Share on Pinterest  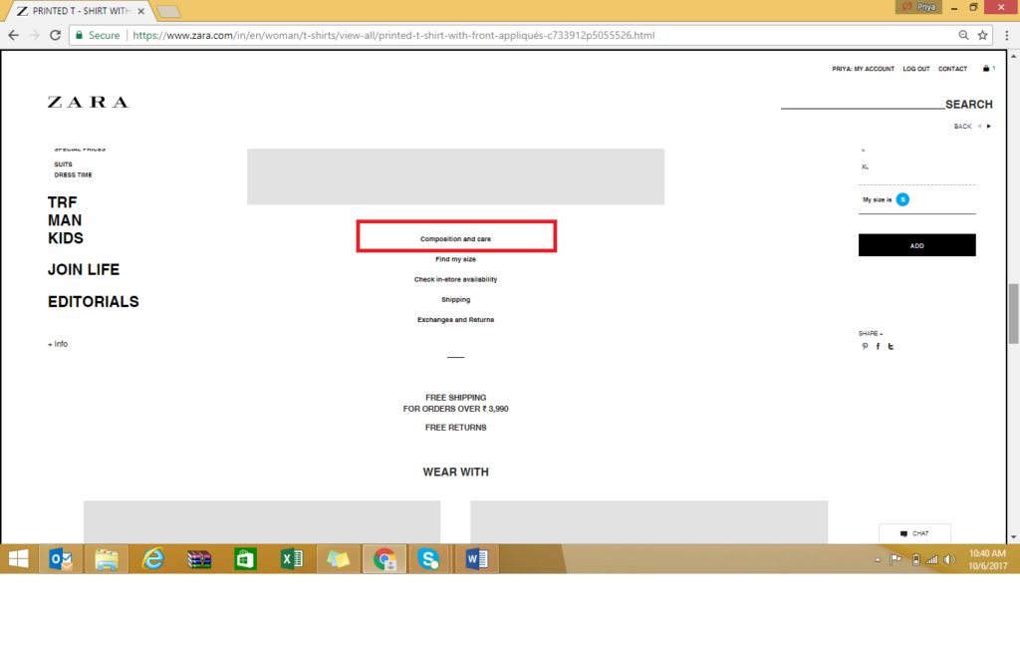865,347
